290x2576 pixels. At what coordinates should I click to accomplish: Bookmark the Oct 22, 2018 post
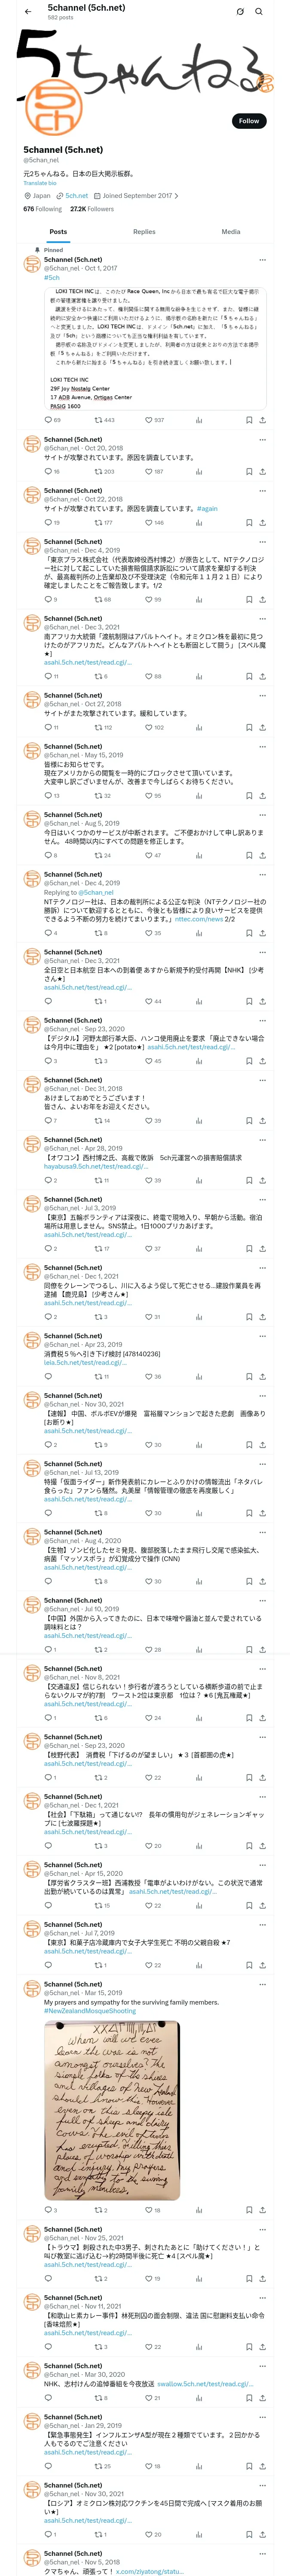(x=249, y=522)
